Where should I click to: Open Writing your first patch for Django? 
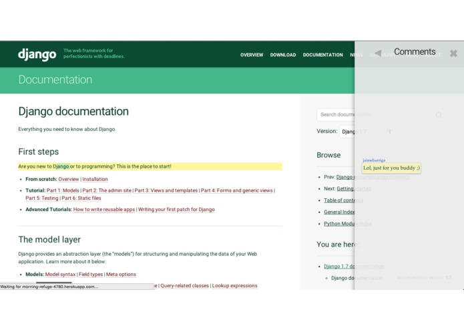[176, 210]
